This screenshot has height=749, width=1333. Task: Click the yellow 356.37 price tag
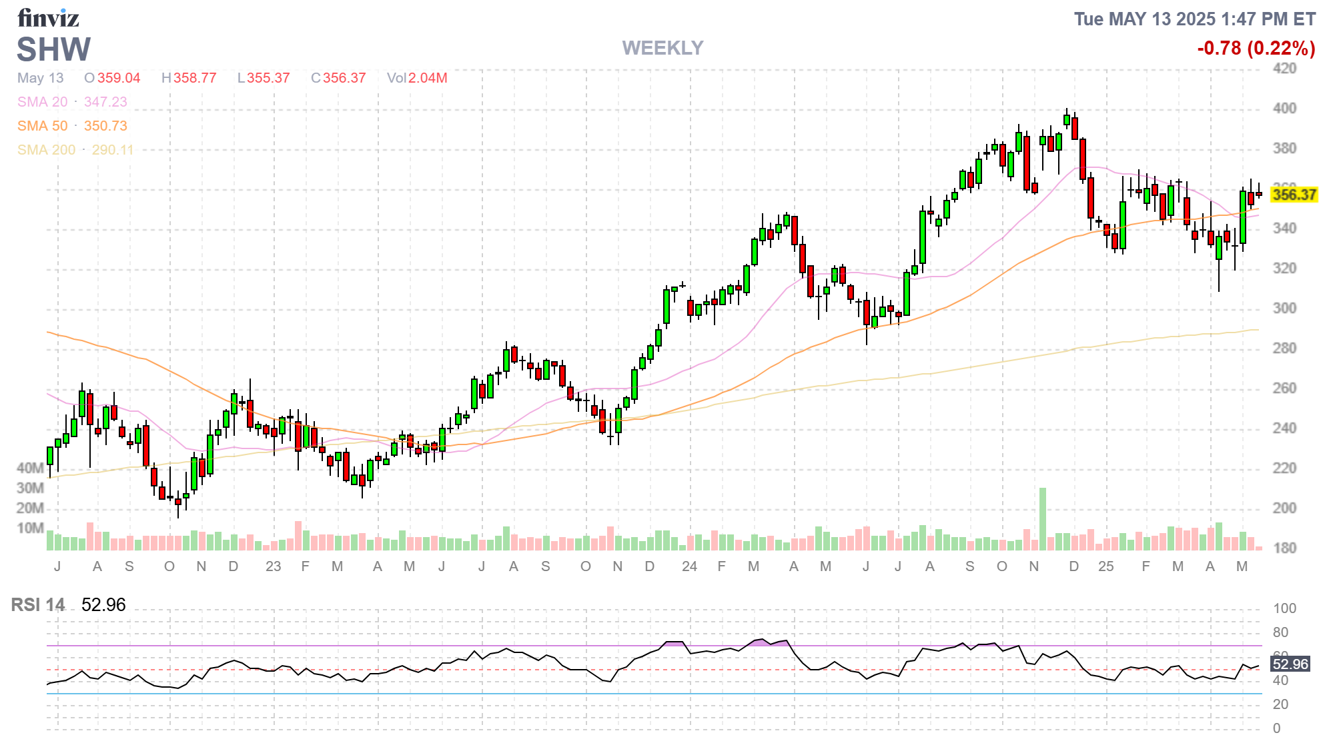(x=1294, y=195)
